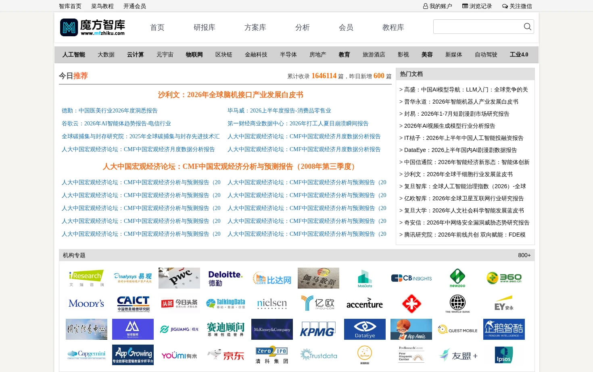This screenshot has width=593, height=372.
Task: Open the DataEye logo
Action: (365, 329)
